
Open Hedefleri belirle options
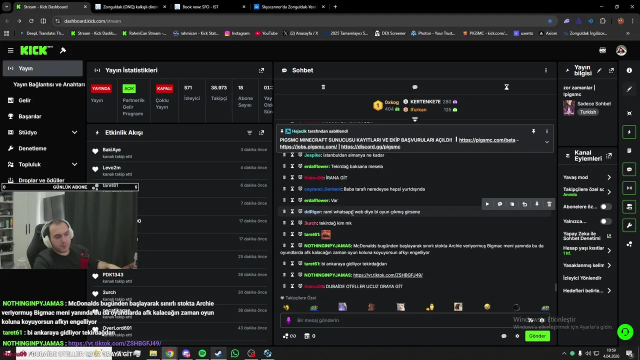587,290
